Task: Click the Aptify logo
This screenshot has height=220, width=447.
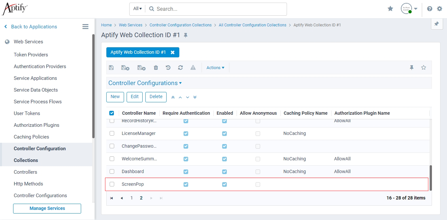Action: tap(15, 9)
